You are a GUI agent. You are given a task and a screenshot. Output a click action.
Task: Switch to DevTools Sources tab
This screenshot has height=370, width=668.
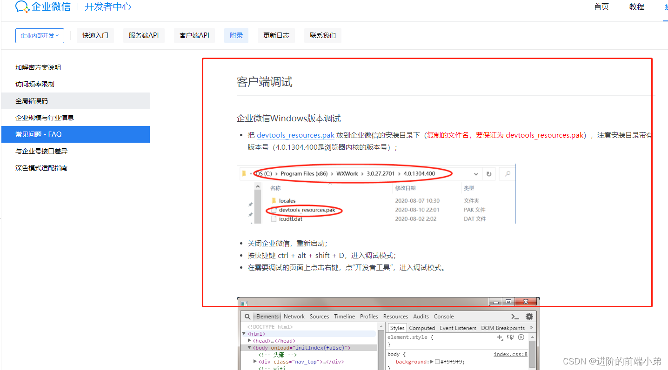(319, 317)
